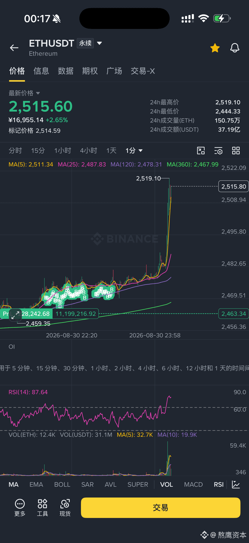Open the 工具 tools menu
249x543 pixels.
42,508
